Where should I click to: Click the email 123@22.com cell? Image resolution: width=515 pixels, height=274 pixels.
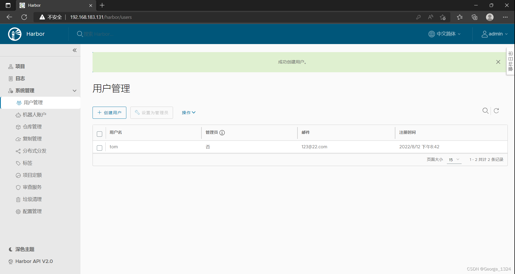(x=314, y=147)
